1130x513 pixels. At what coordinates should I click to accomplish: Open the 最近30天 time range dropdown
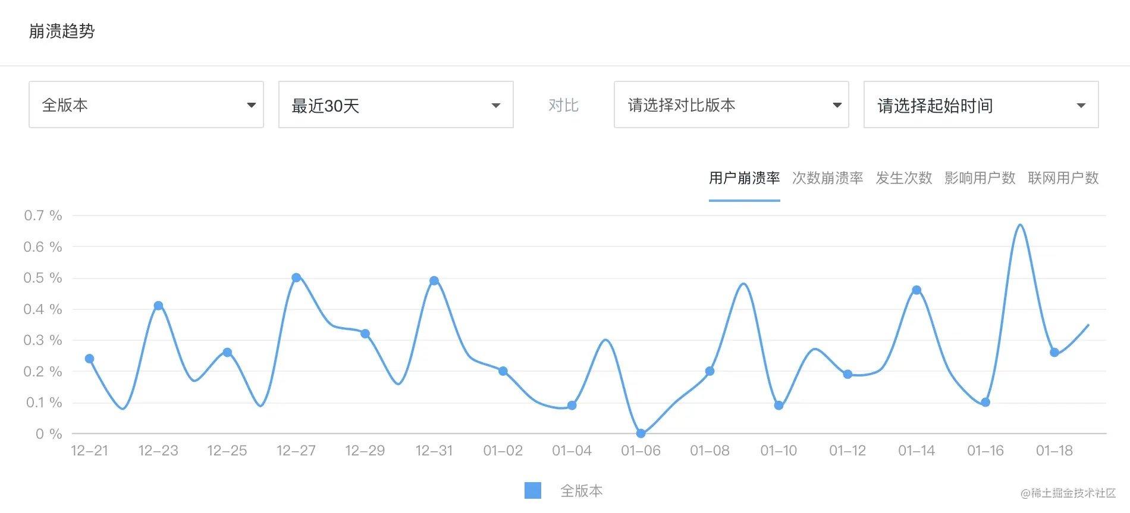coord(396,104)
